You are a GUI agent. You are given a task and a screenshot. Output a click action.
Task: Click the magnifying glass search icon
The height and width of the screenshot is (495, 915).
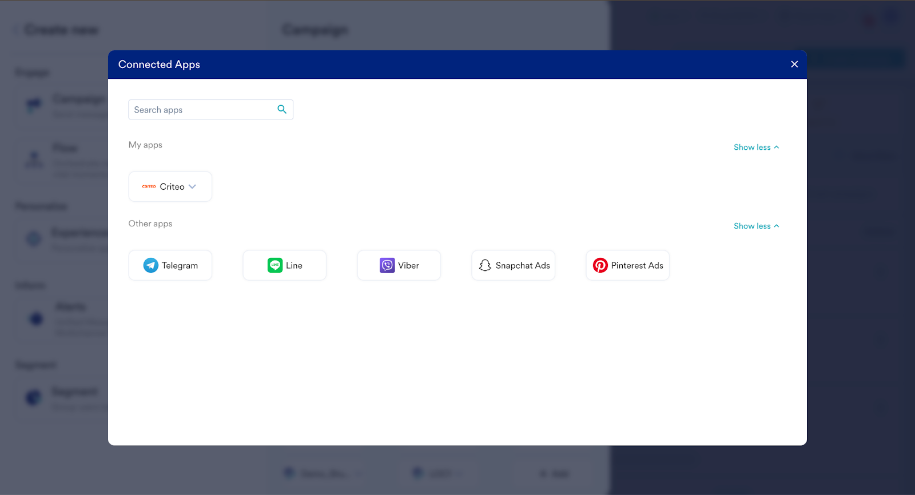pos(282,109)
